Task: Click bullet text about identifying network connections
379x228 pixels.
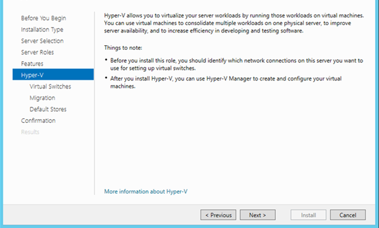Action: tap(236, 64)
